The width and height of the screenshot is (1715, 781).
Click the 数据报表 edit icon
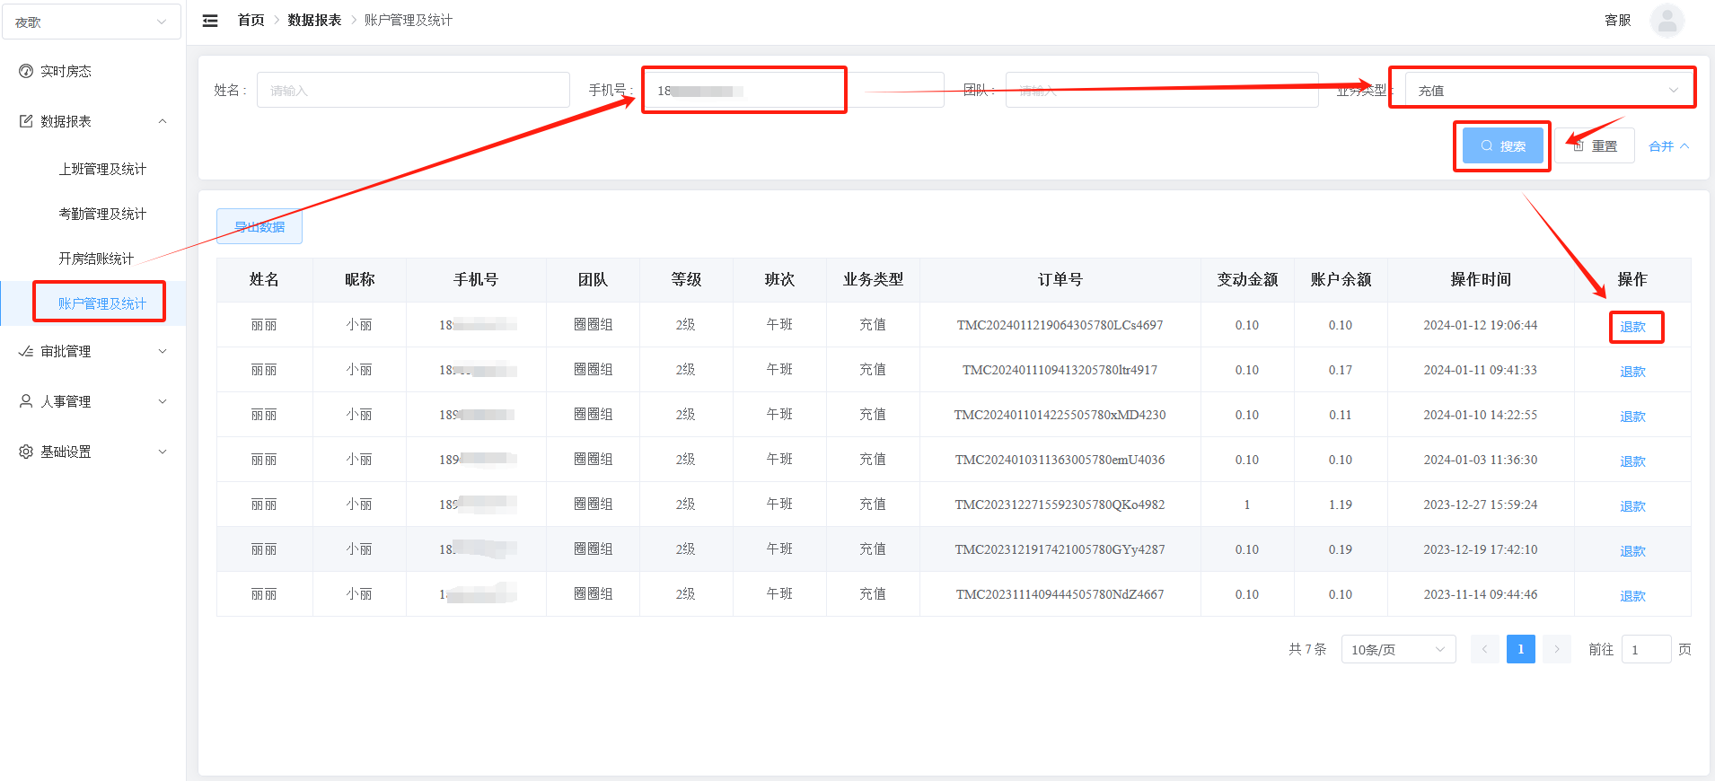(x=26, y=121)
